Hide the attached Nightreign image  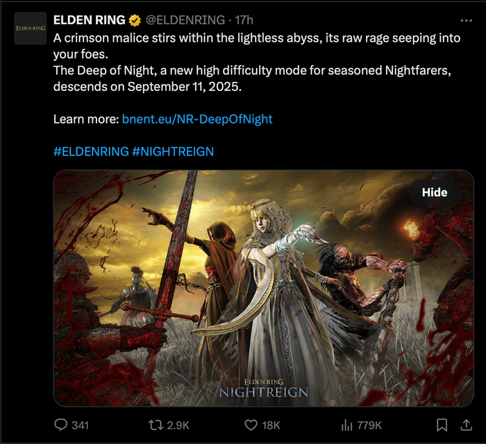click(434, 192)
